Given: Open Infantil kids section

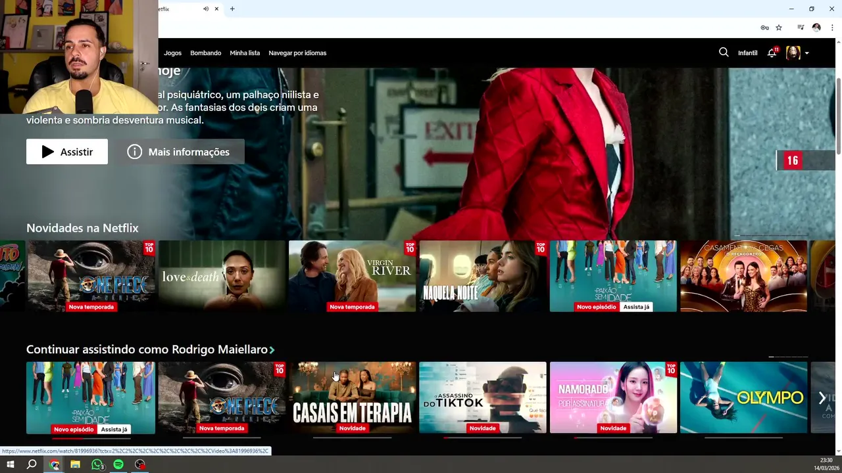Looking at the screenshot, I should 747,53.
